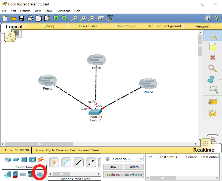The width and height of the screenshot is (222, 181).
Task: Select the Switch0 2950-24 device
Action: 95,112
